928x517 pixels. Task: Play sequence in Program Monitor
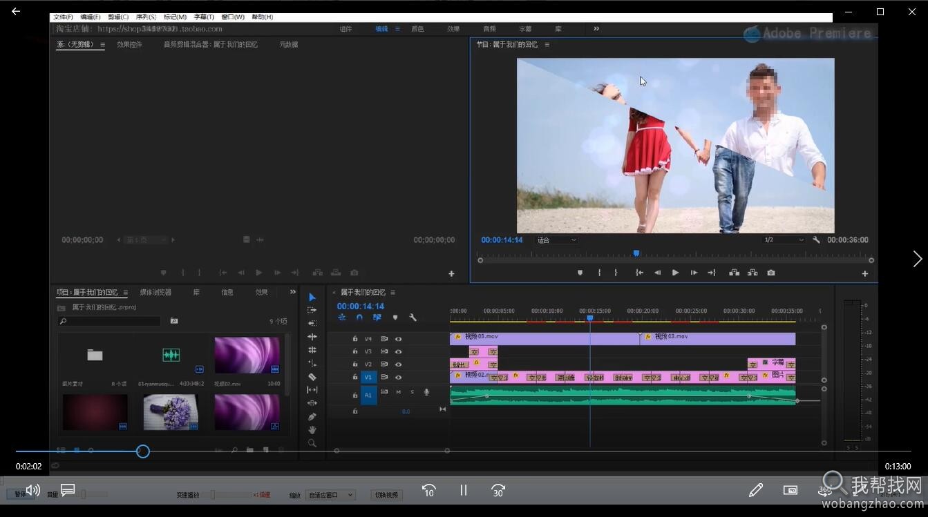pos(675,273)
